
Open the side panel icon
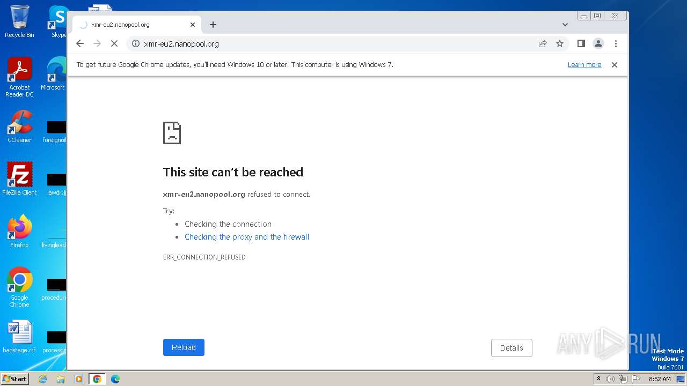tap(581, 44)
